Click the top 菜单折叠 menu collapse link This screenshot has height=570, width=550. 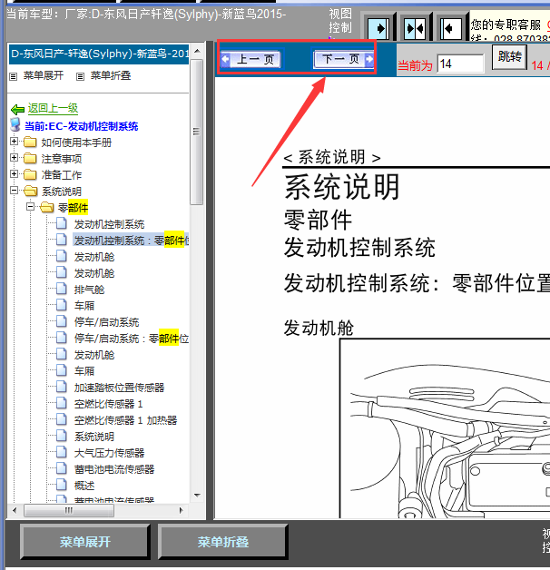[x=111, y=75]
